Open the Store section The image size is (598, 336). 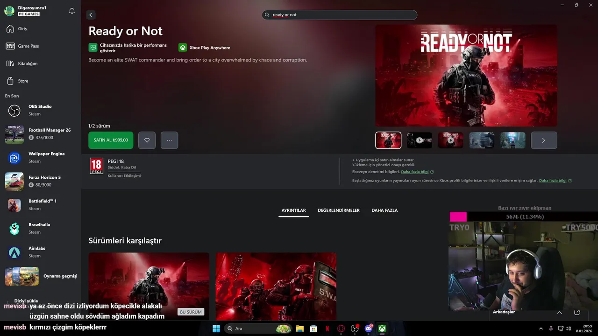pos(40,81)
